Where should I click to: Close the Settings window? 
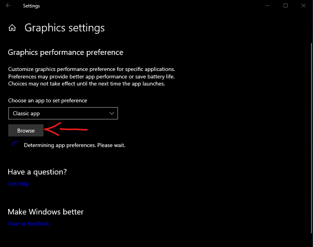pyautogui.click(x=304, y=5)
